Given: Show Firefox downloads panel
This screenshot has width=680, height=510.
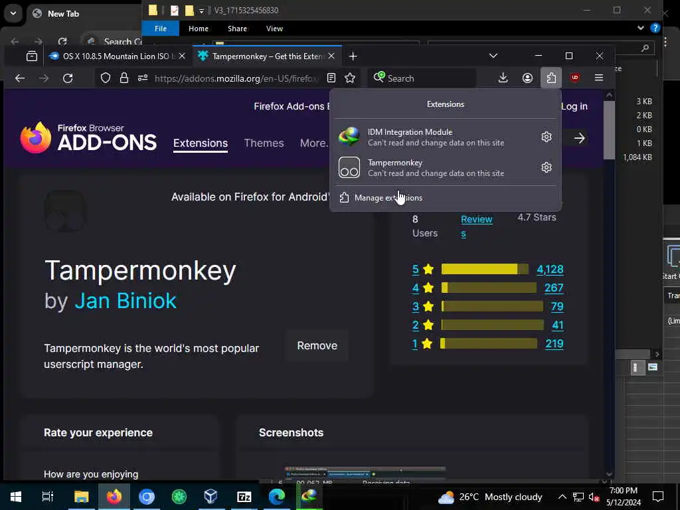Looking at the screenshot, I should click(x=503, y=78).
